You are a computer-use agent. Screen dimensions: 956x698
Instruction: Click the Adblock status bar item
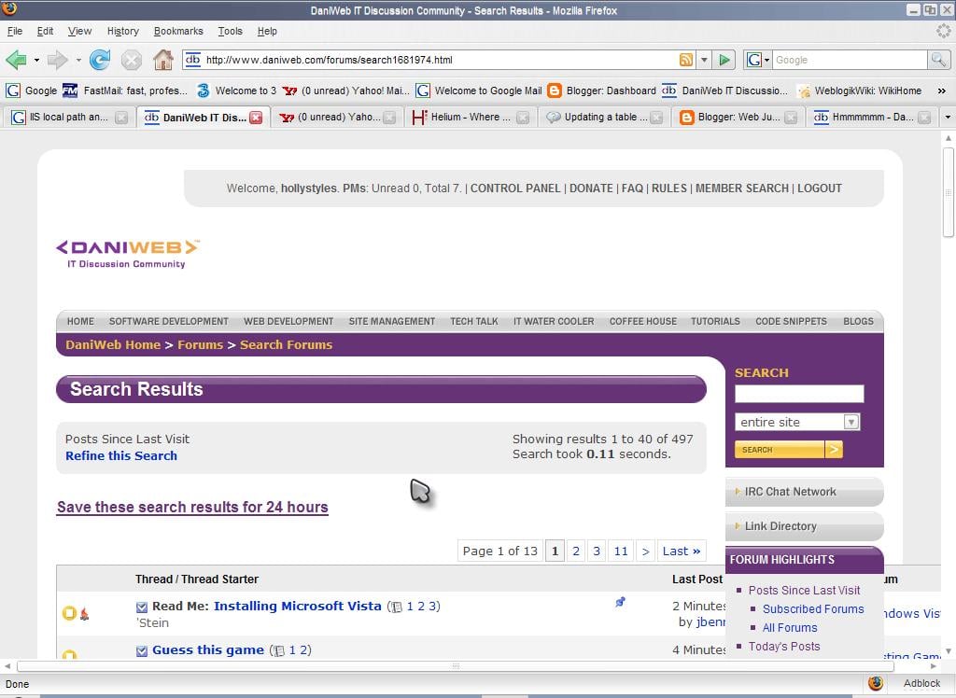921,683
